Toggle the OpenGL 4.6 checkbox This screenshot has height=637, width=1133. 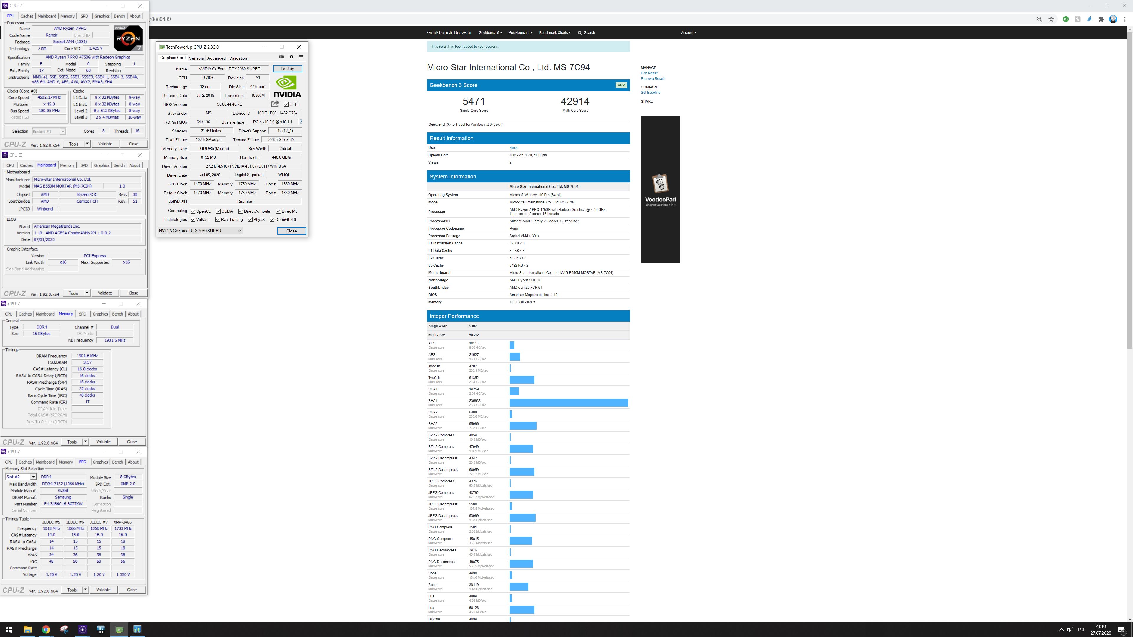pos(272,219)
